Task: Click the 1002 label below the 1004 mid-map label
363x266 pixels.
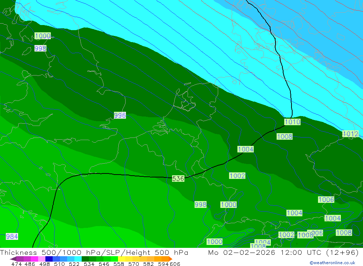Action: coord(237,176)
